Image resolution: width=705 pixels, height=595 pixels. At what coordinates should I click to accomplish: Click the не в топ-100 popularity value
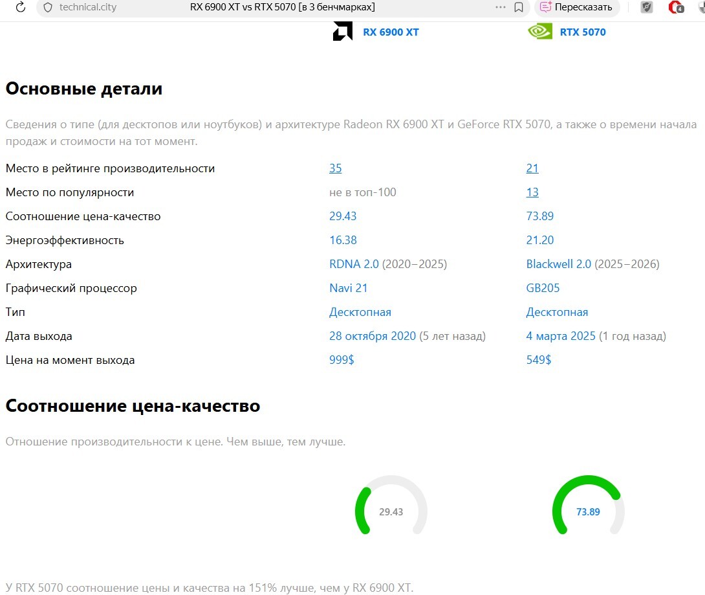tap(362, 192)
